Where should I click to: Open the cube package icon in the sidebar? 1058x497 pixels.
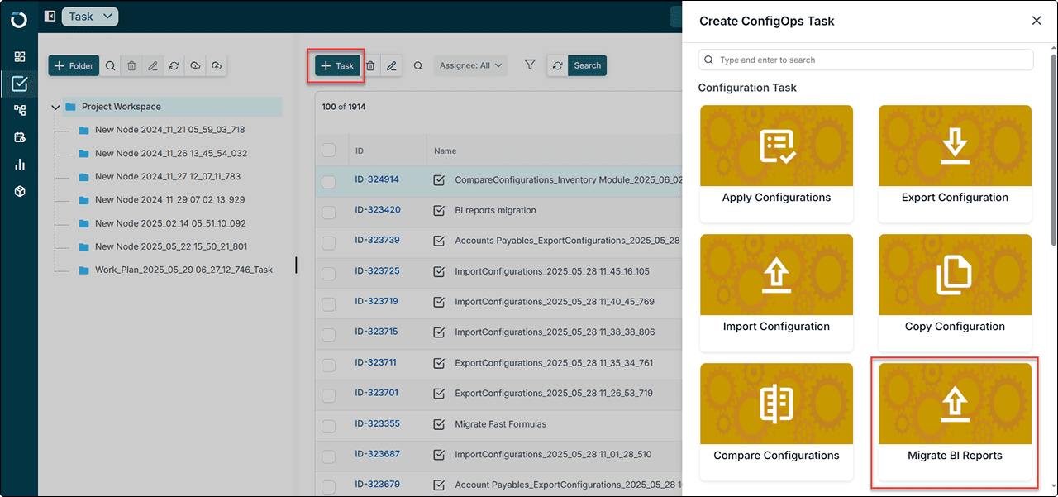click(20, 191)
